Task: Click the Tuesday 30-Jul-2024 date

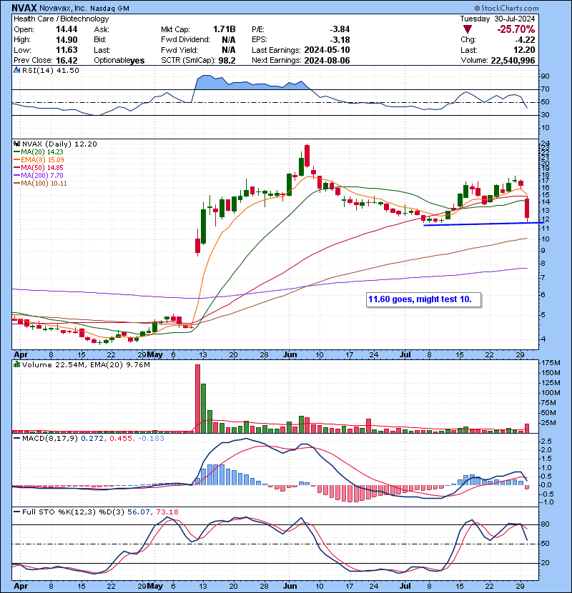Action: [498, 19]
